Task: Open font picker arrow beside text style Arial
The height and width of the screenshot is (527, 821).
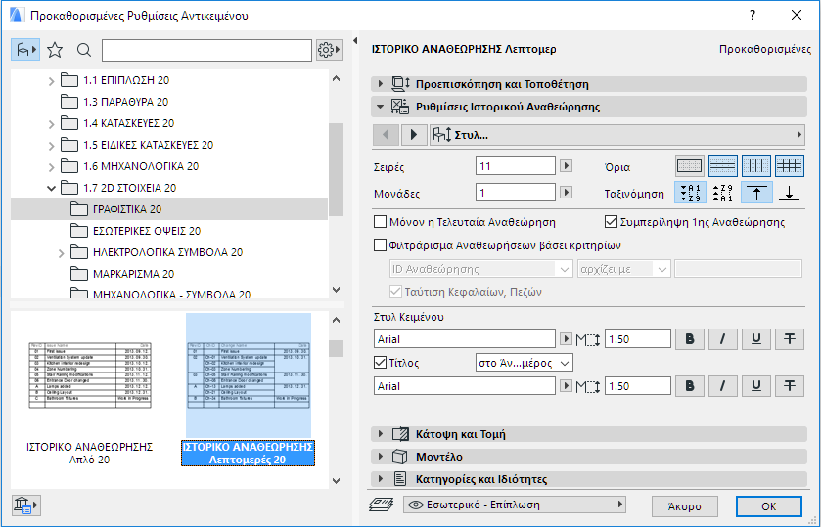Action: coord(566,338)
